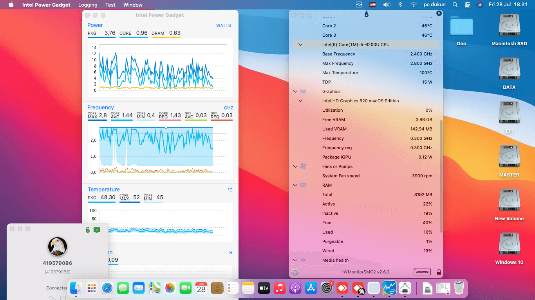Image resolution: width=535 pixels, height=300 pixels.
Task: Open the eagle profile picture
Action: pyautogui.click(x=58, y=246)
